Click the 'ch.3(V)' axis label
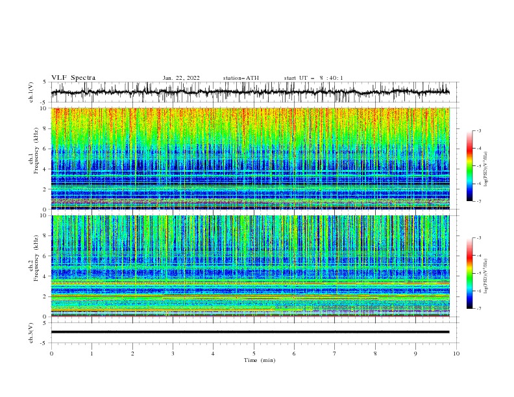The height and width of the screenshot is (397, 514). point(31,333)
